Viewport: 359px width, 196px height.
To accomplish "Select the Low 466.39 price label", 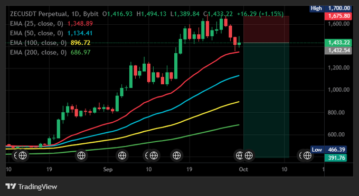I will pyautogui.click(x=328, y=150).
